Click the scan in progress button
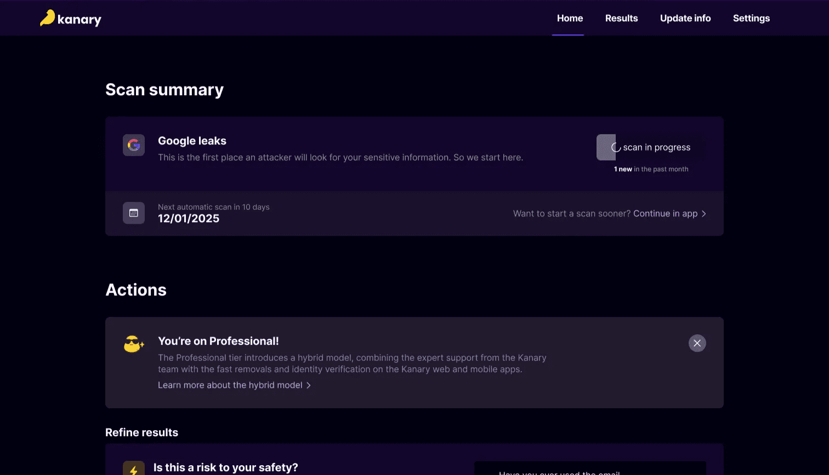Viewport: 829px width, 475px height. tap(651, 147)
